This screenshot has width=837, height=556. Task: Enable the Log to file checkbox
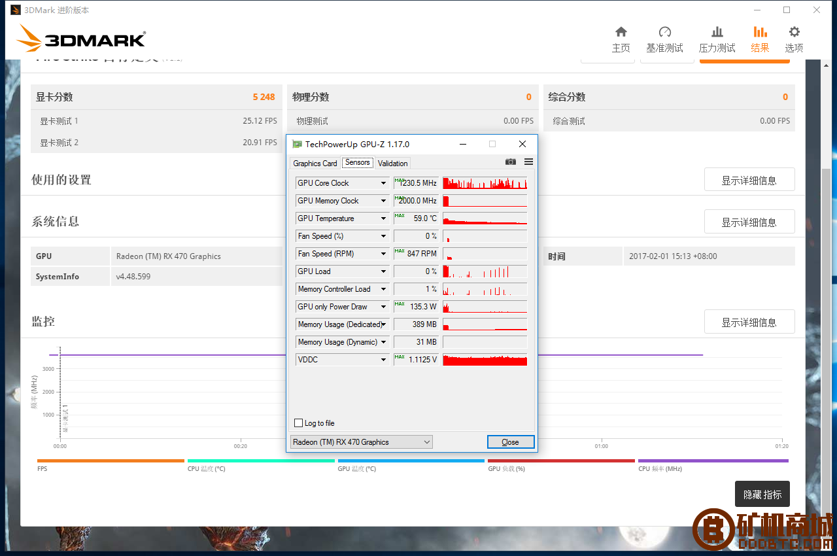point(299,423)
